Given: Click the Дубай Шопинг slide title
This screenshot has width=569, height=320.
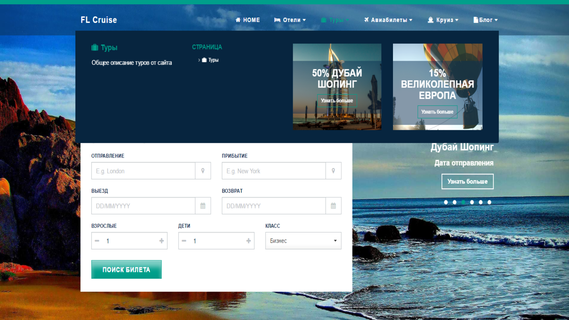Looking at the screenshot, I should (x=462, y=147).
